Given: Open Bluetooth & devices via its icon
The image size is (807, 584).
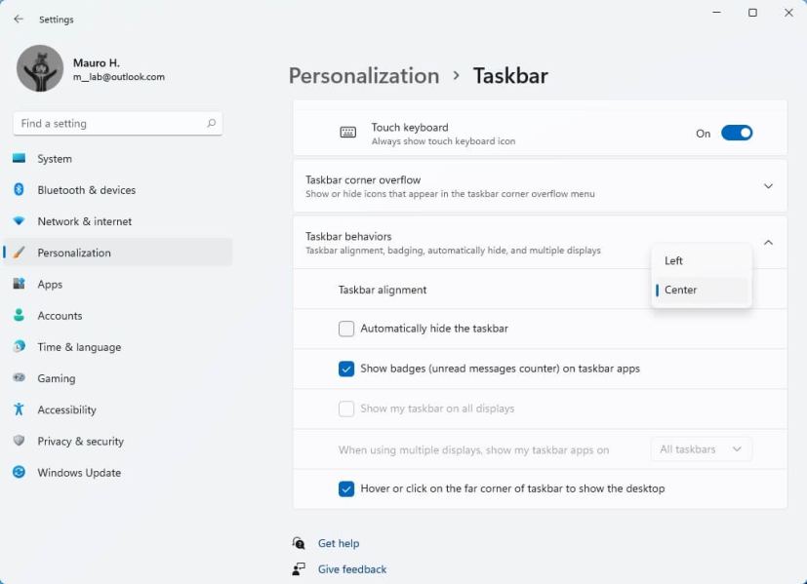Looking at the screenshot, I should 19,190.
